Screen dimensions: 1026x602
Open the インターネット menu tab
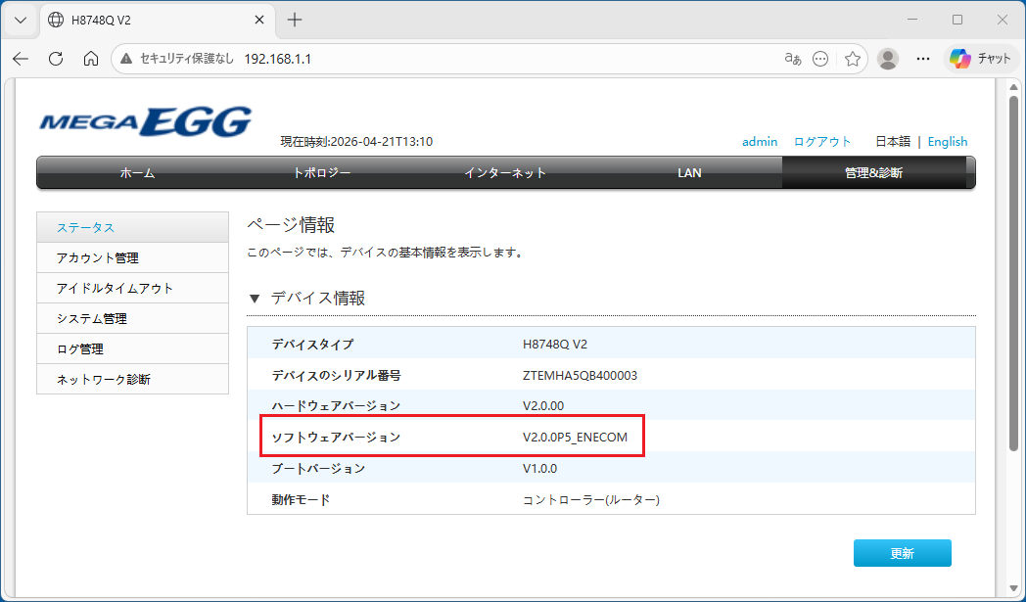505,172
